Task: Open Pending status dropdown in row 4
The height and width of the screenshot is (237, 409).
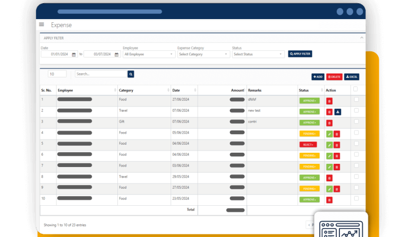Action: click(x=309, y=134)
